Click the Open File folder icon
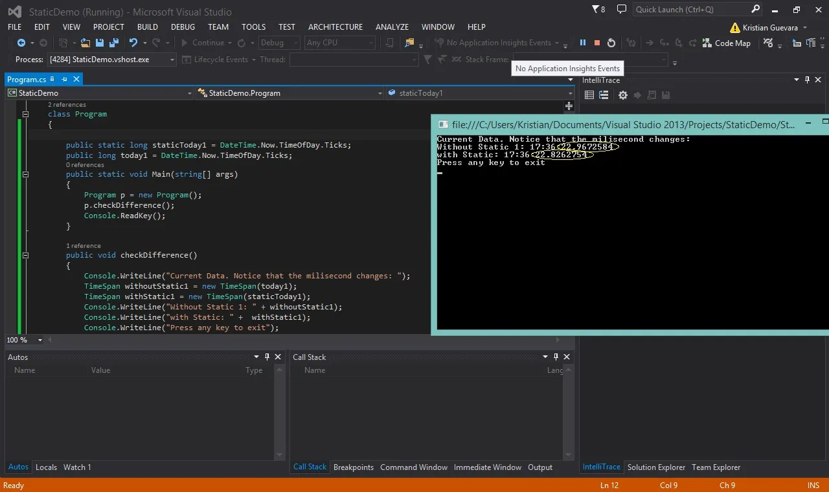This screenshot has width=829, height=492. (85, 43)
